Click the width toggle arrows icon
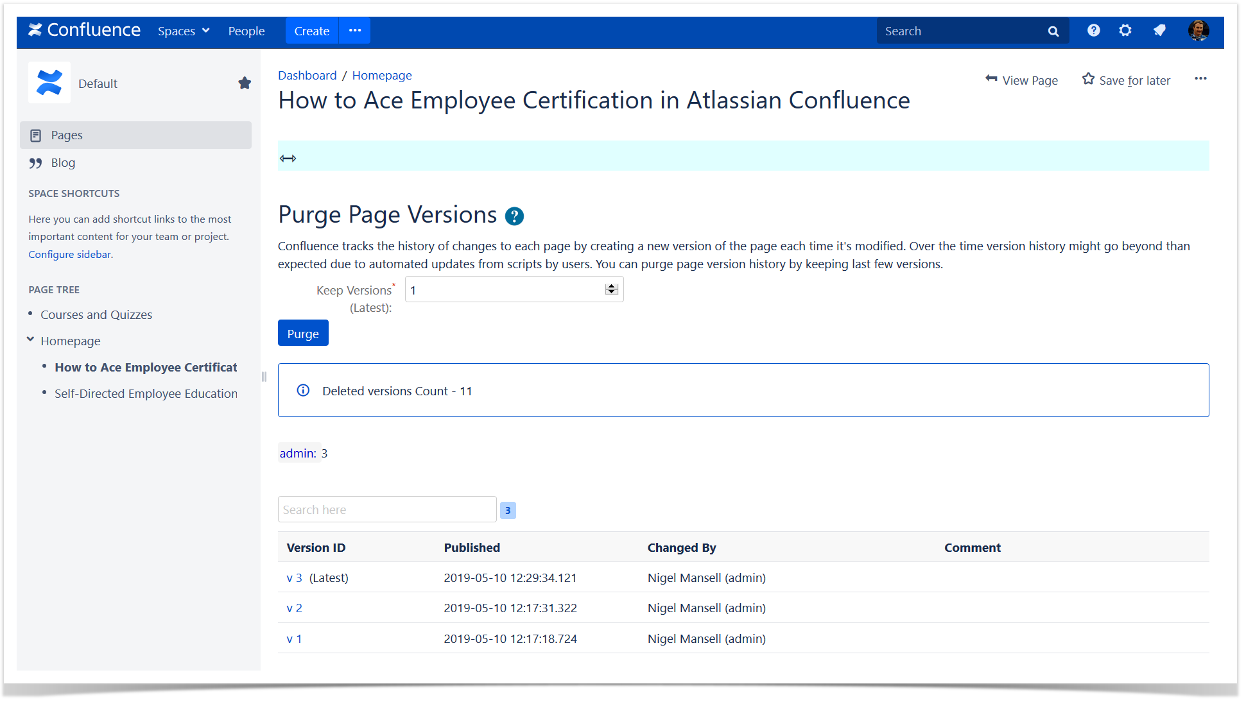Image resolution: width=1246 pixels, height=702 pixels. point(288,158)
